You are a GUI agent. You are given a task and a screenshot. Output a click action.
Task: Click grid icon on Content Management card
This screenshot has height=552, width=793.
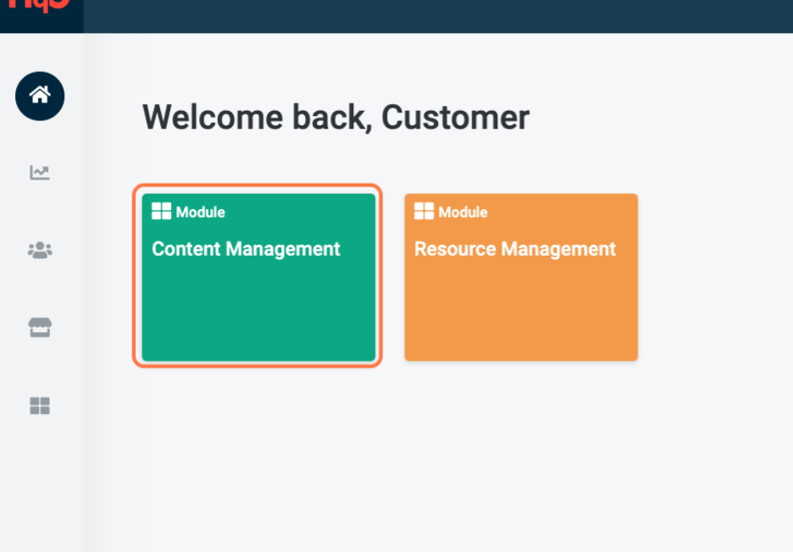(x=161, y=212)
